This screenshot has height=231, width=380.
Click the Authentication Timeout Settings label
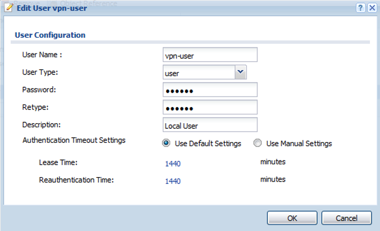tap(74, 140)
